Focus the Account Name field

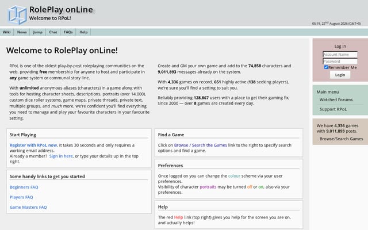coord(340,55)
